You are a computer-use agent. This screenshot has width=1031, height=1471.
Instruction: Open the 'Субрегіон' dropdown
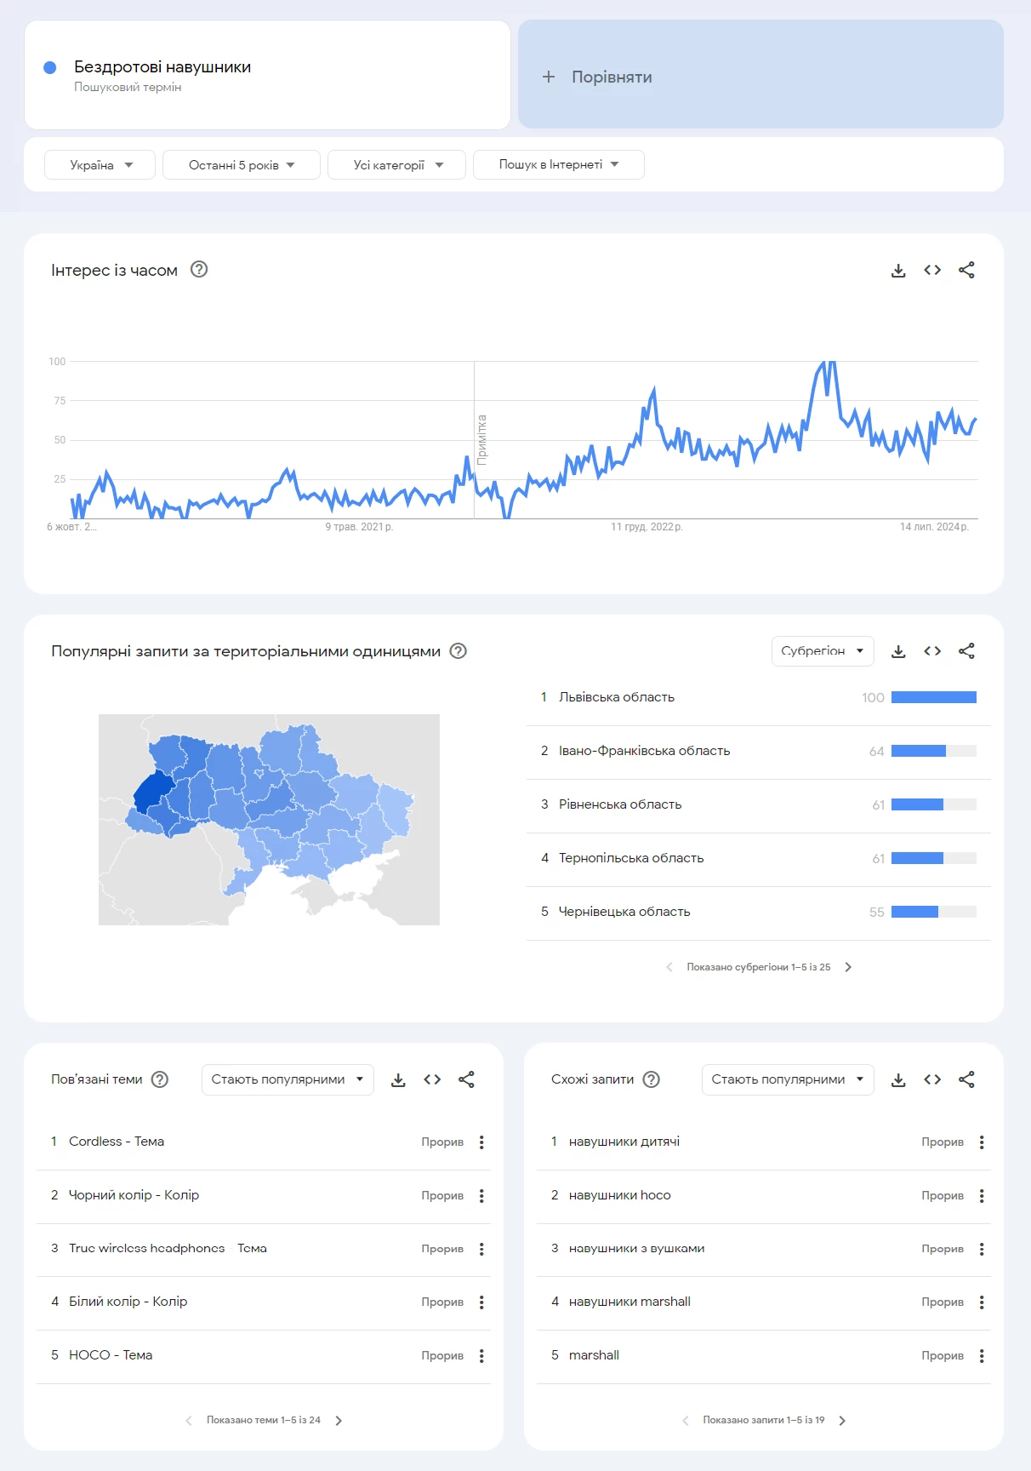tap(821, 650)
